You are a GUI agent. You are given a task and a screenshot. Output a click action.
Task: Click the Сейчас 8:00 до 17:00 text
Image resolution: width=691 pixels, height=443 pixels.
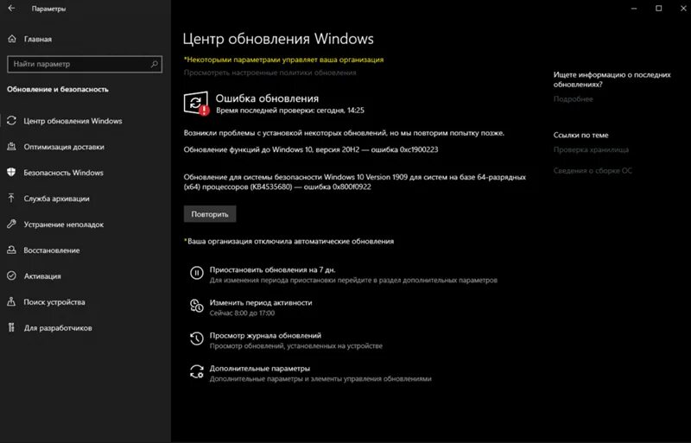pyautogui.click(x=242, y=313)
